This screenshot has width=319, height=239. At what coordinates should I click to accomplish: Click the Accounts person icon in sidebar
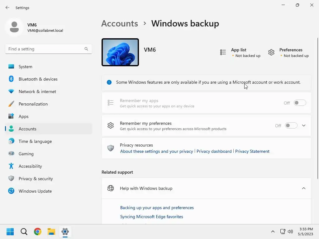click(11, 129)
